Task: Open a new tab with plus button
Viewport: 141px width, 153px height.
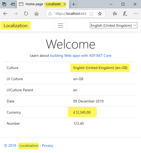Action: coord(73,4)
